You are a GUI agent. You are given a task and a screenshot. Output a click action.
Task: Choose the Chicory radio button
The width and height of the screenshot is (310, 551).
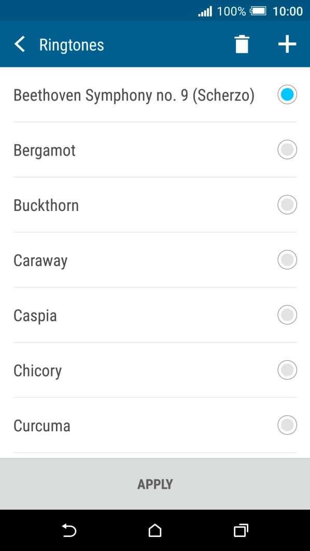[x=287, y=370]
